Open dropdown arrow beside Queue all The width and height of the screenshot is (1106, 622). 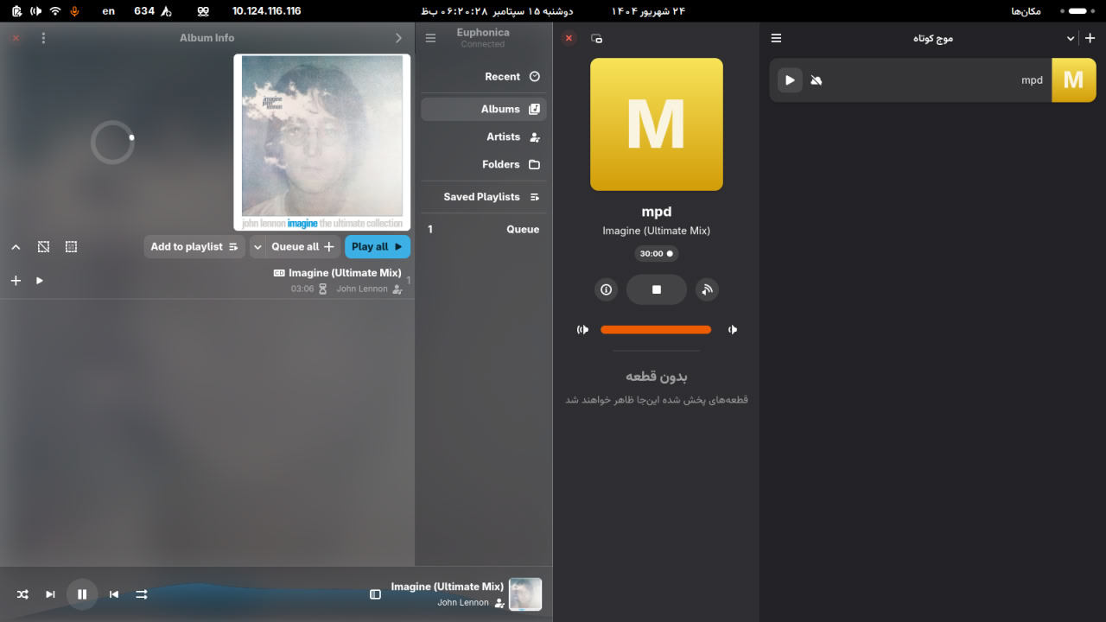tap(257, 247)
